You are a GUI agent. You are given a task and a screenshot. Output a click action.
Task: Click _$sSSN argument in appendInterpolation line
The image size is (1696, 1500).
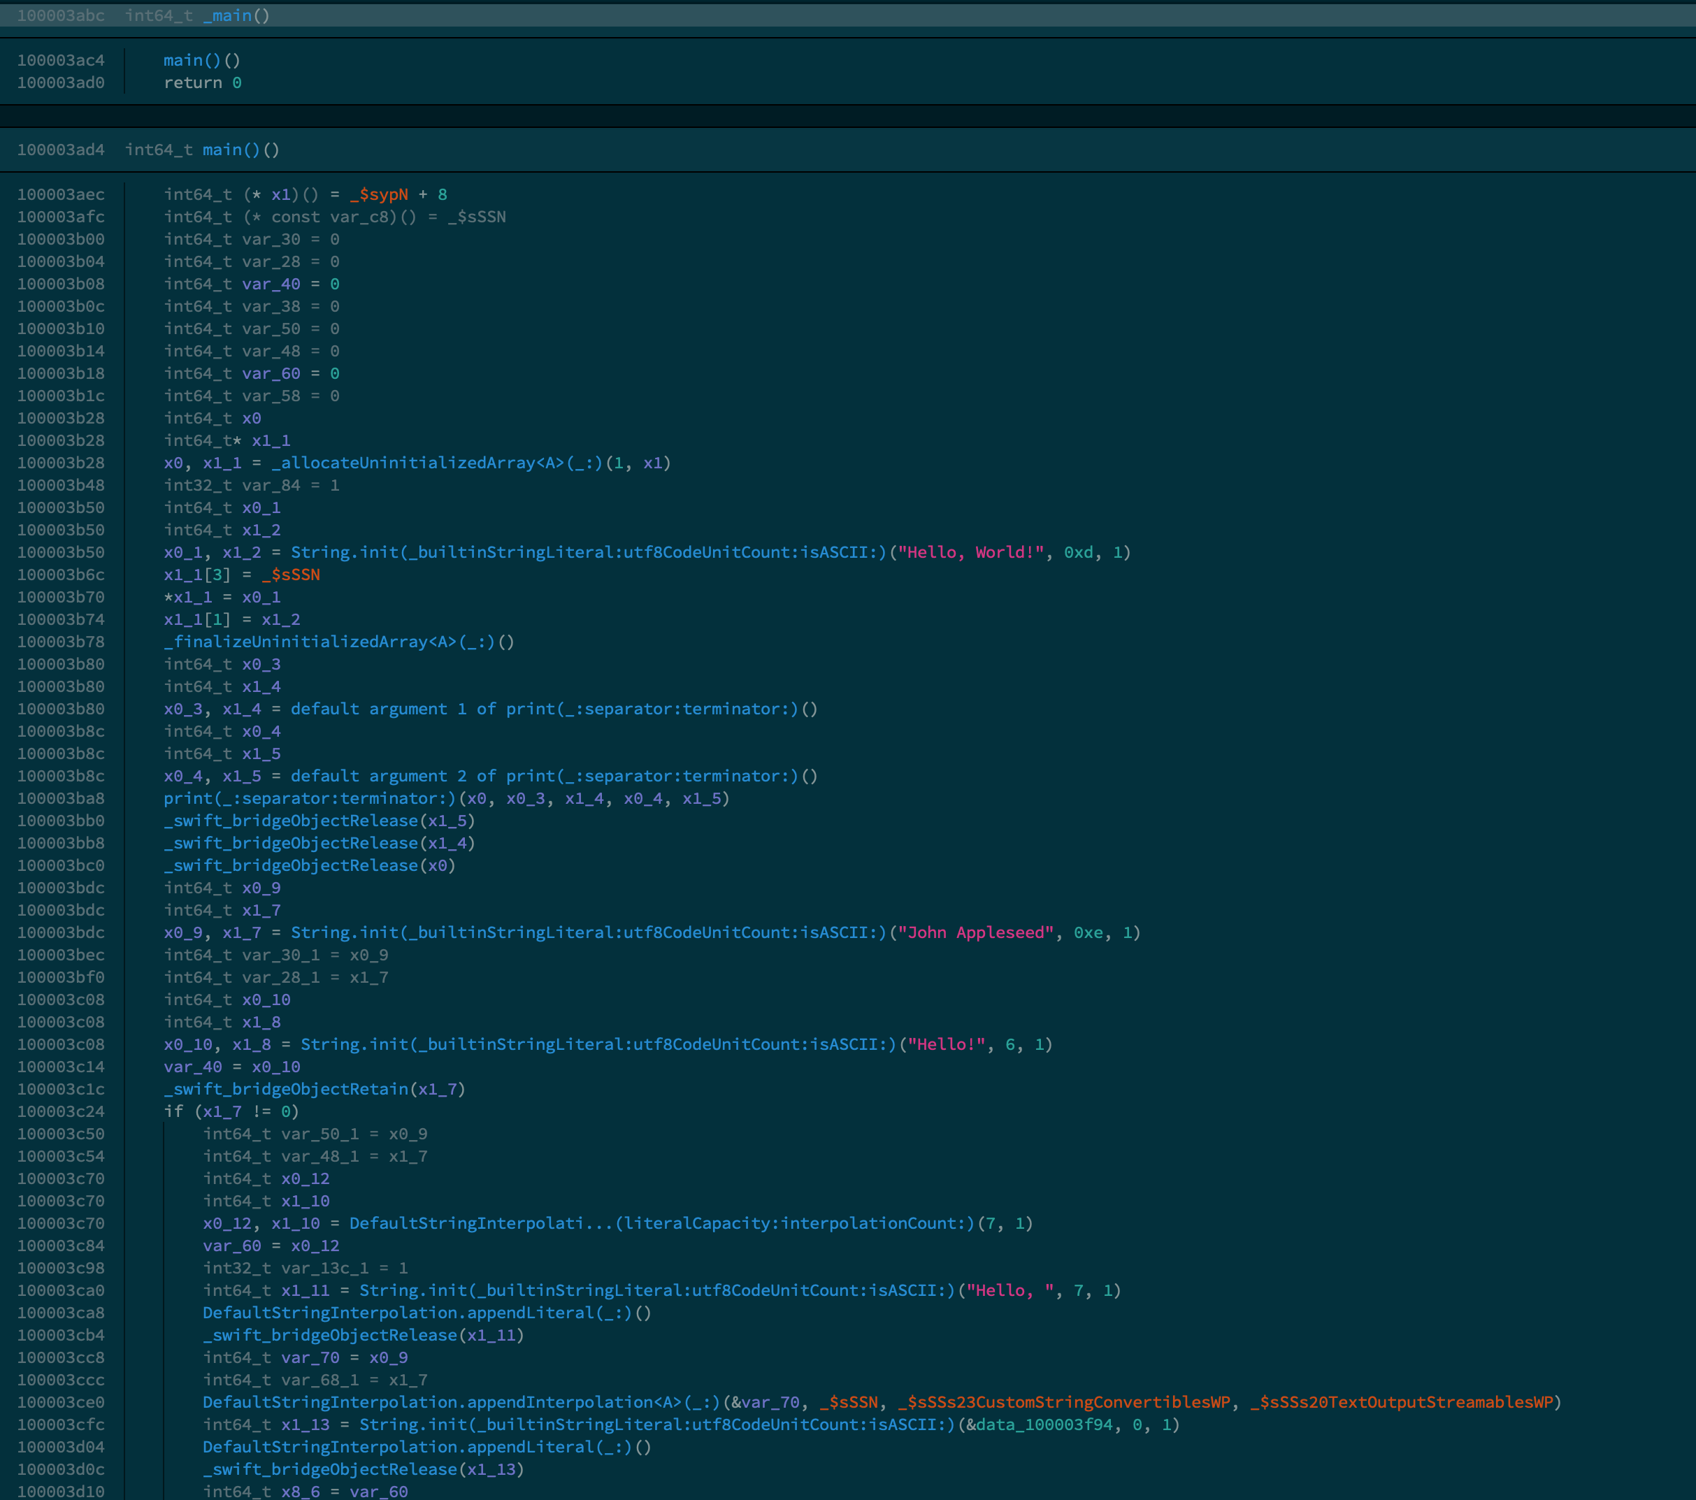click(x=849, y=1404)
